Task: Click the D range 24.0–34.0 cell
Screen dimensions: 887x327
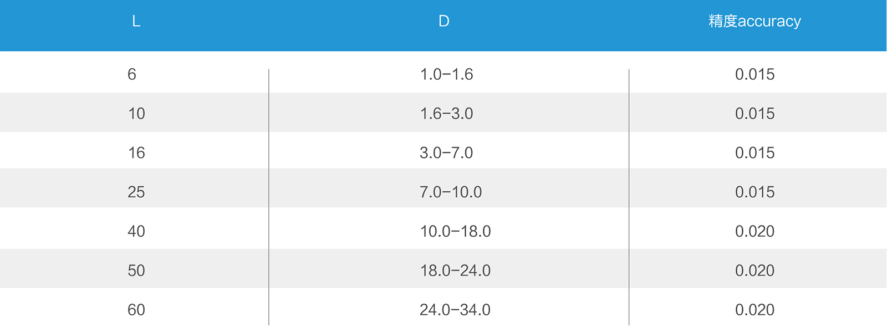Action: [x=455, y=310]
